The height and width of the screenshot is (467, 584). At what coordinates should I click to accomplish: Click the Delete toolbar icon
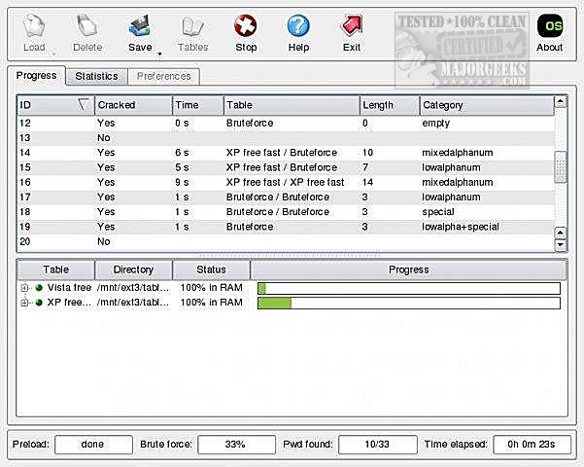[86, 25]
